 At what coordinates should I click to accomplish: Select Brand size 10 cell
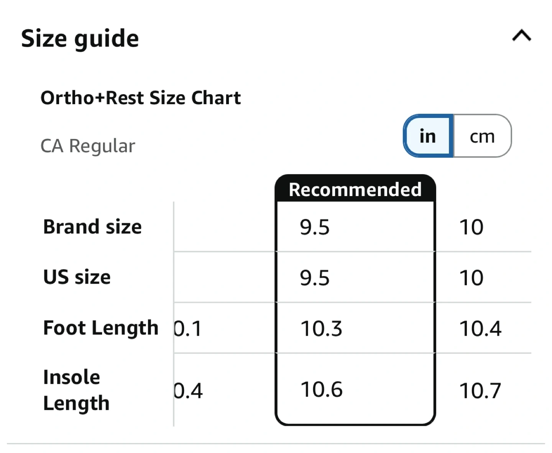click(471, 227)
